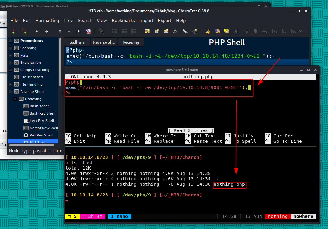Screen dimensions: 328x229
Task: Open the Import menu
Action: point(146,21)
